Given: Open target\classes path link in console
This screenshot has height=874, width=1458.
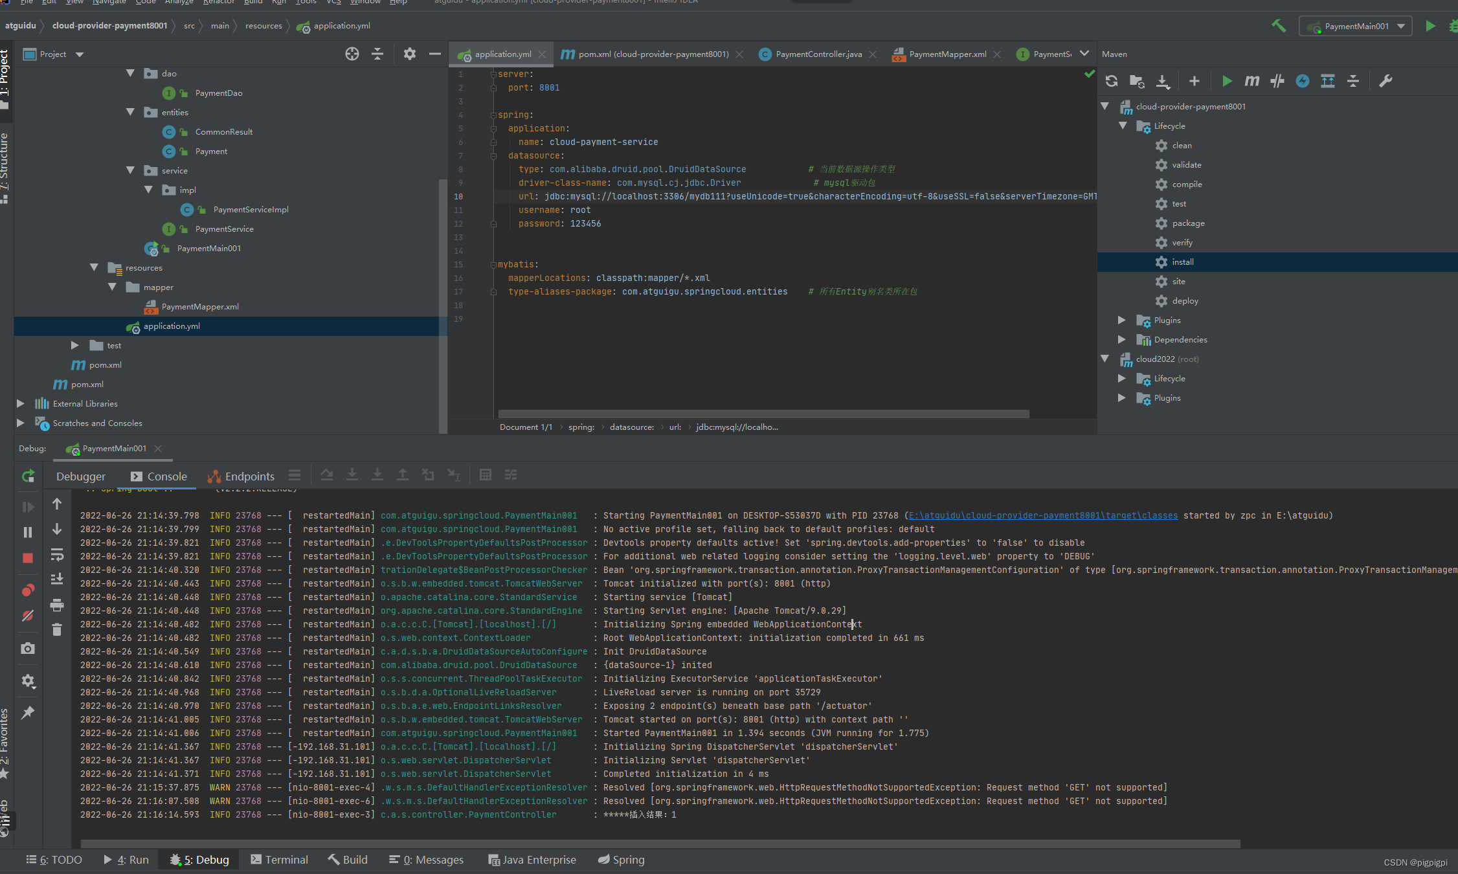Looking at the screenshot, I should point(1043,515).
